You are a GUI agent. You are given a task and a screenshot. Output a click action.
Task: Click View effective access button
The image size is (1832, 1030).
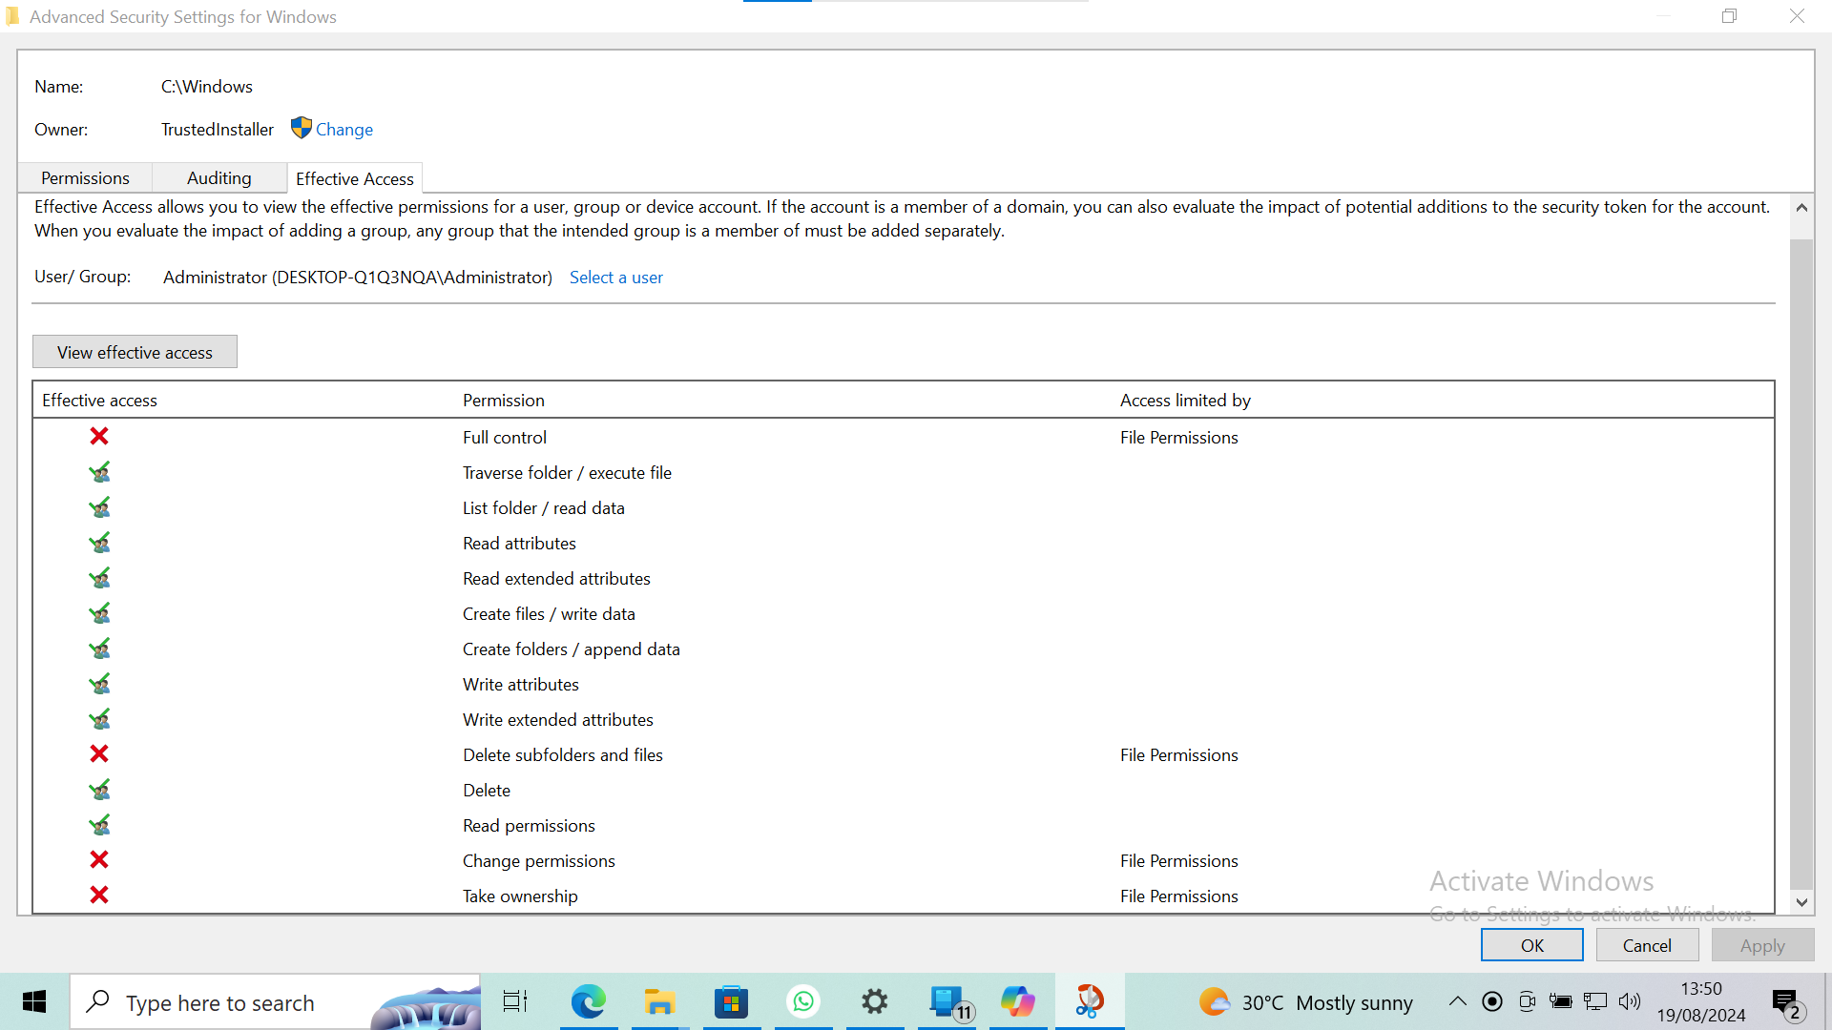click(x=135, y=351)
